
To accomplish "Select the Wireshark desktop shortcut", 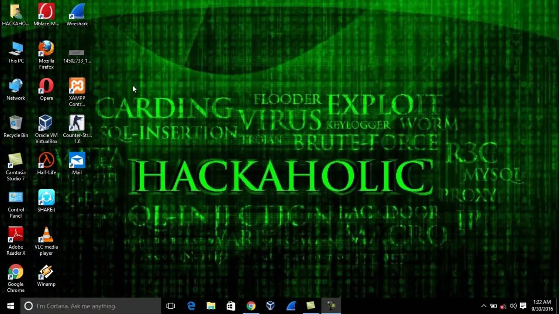I will (x=77, y=15).
